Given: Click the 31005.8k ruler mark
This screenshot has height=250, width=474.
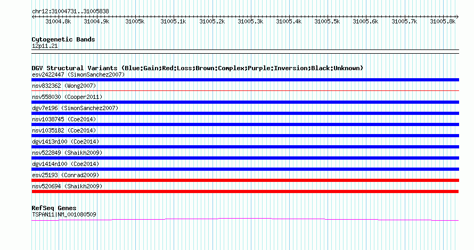Looking at the screenshot, I should (443, 21).
